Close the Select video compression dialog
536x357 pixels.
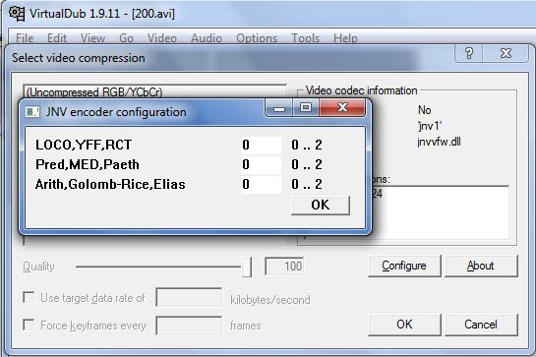pos(506,54)
